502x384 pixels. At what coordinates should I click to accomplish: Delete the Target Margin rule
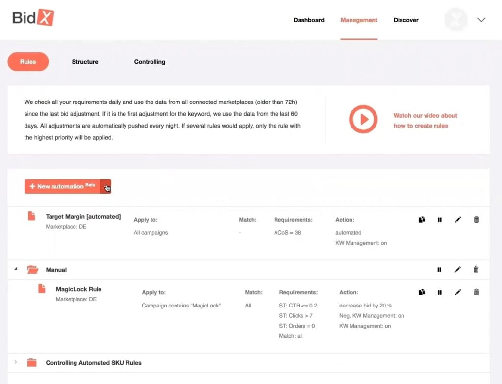[x=477, y=219]
